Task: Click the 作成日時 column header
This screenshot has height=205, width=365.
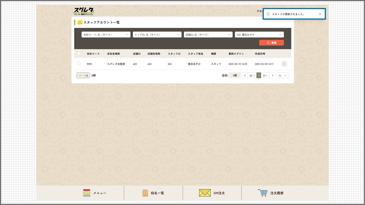Action: point(260,54)
